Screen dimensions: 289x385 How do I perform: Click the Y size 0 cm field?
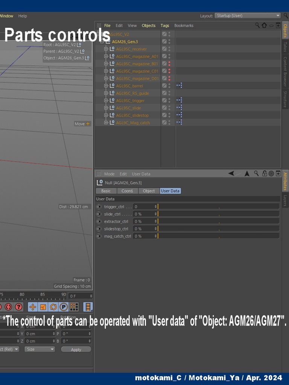pos(40,334)
